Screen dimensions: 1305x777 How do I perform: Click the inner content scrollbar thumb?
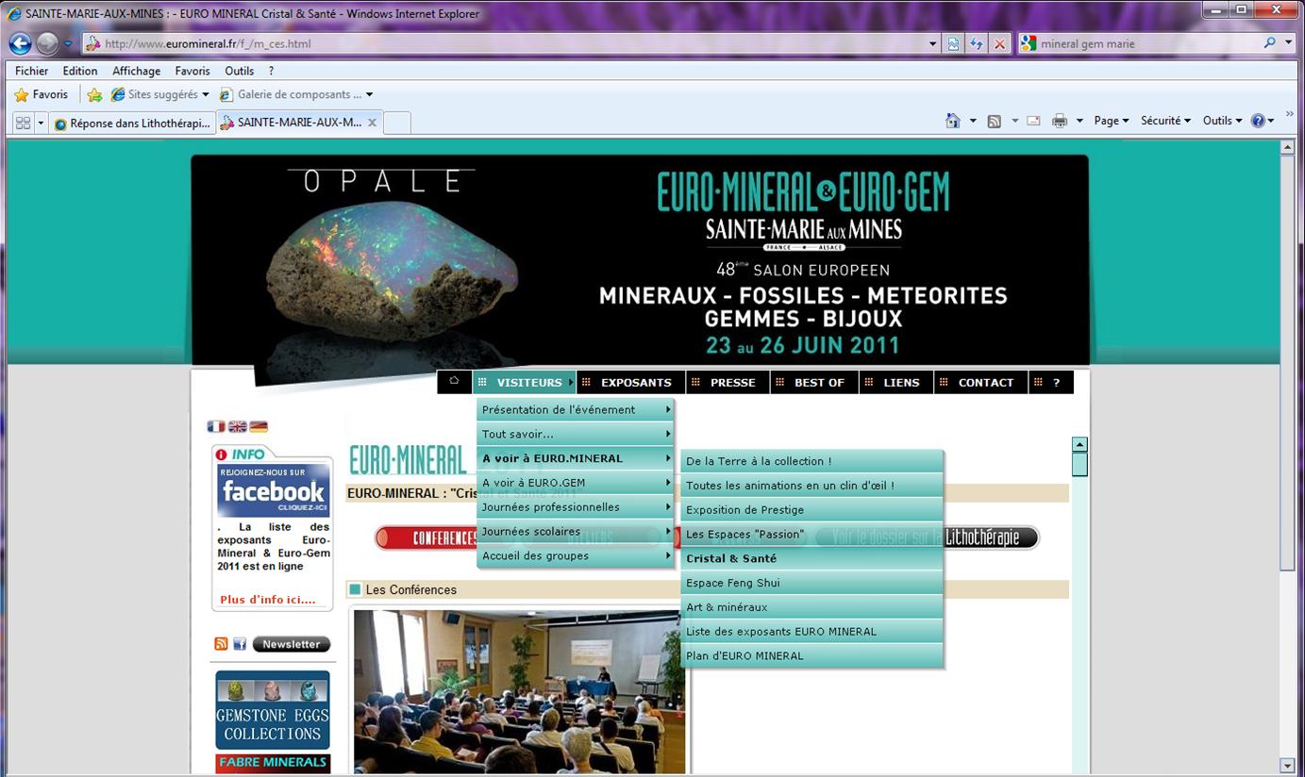(1079, 464)
